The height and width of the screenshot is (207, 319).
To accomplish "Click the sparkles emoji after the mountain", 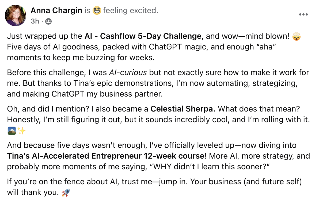I will click(x=21, y=131).
